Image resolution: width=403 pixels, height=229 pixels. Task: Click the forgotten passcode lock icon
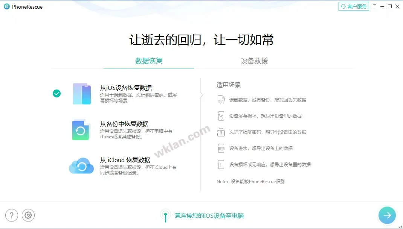[221, 132]
